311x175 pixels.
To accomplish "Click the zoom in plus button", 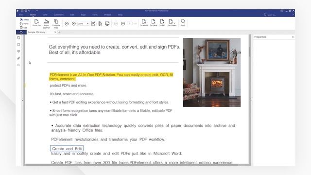I will pyautogui.click(x=73, y=24).
